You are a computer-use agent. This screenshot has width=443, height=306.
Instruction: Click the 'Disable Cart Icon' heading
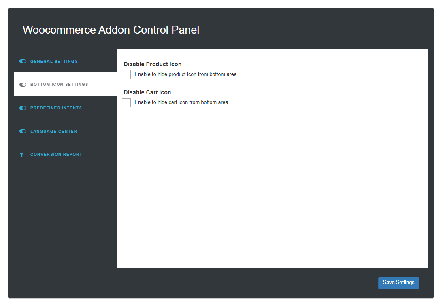(147, 92)
